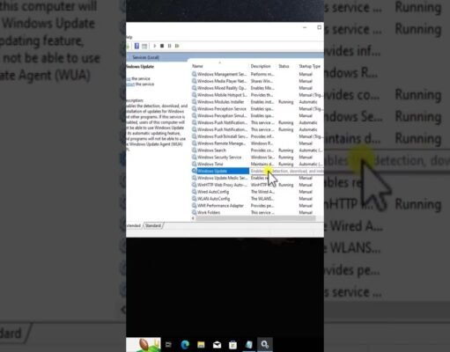Viewport: 450px width, 352px height.
Task: Click the horizontal scrollbar under the list
Action: click(x=255, y=218)
